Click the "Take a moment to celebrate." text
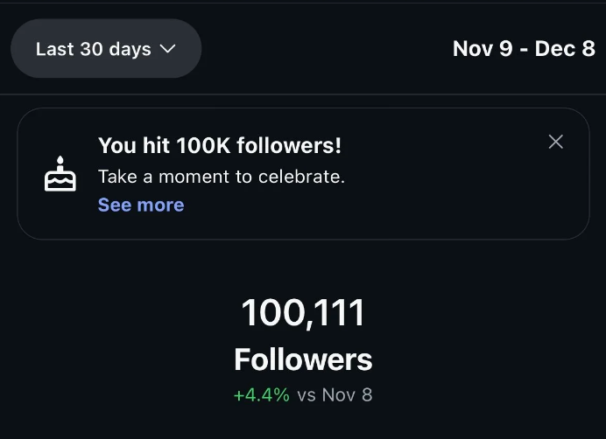This screenshot has height=439, width=606. click(222, 177)
